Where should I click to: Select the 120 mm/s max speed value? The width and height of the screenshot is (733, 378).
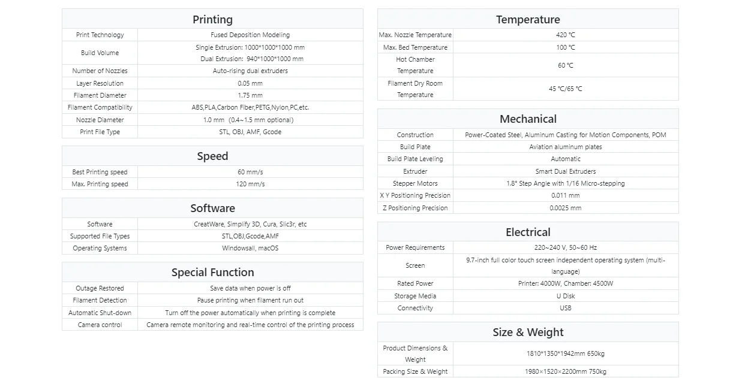tap(250, 184)
